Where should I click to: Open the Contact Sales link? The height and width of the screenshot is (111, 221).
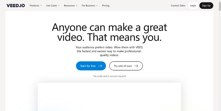tap(178, 6)
